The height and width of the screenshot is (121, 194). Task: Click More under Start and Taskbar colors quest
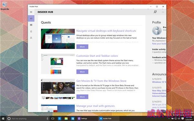coord(82,72)
